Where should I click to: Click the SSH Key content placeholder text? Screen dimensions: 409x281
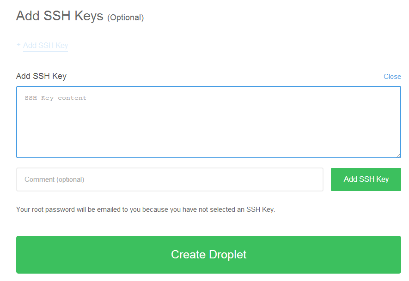tap(55, 98)
